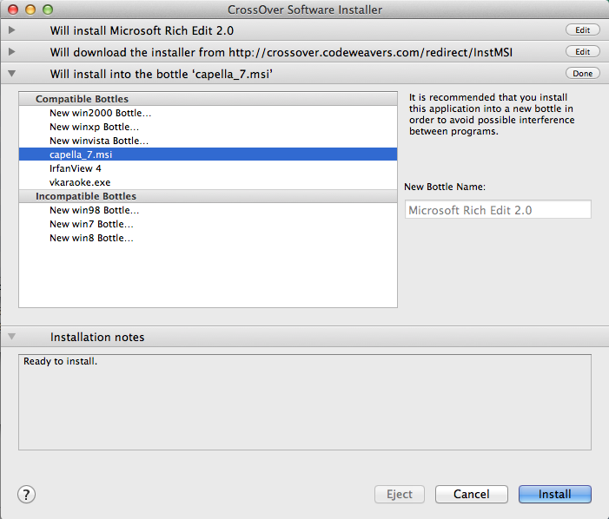The width and height of the screenshot is (609, 519).
Task: Select 'New win98 Bottle...' under Incompatible Bottles
Action: [208, 210]
